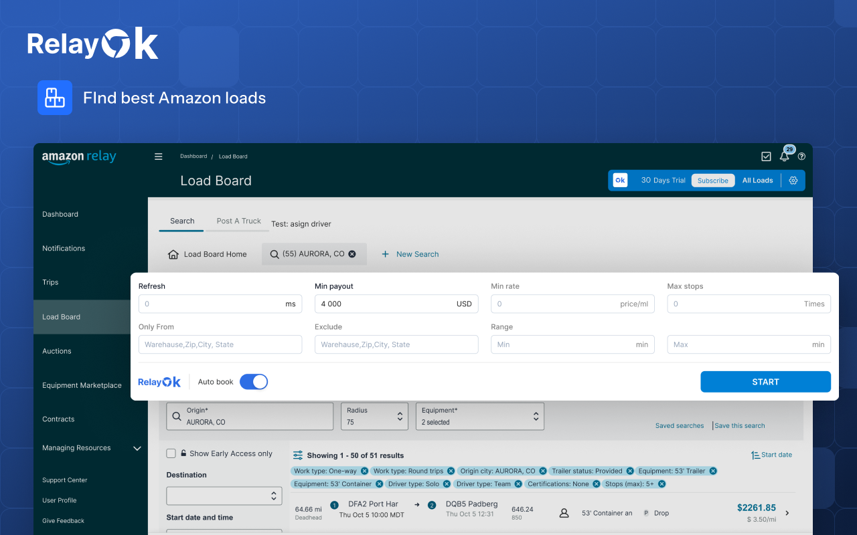The image size is (857, 535).
Task: Open the Destination dropdown
Action: (x=224, y=496)
